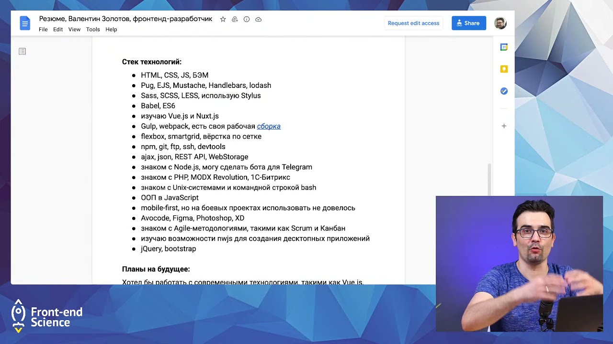Click the Unix-системами bash line
Viewport: 613px width, 344px height.
(x=228, y=187)
